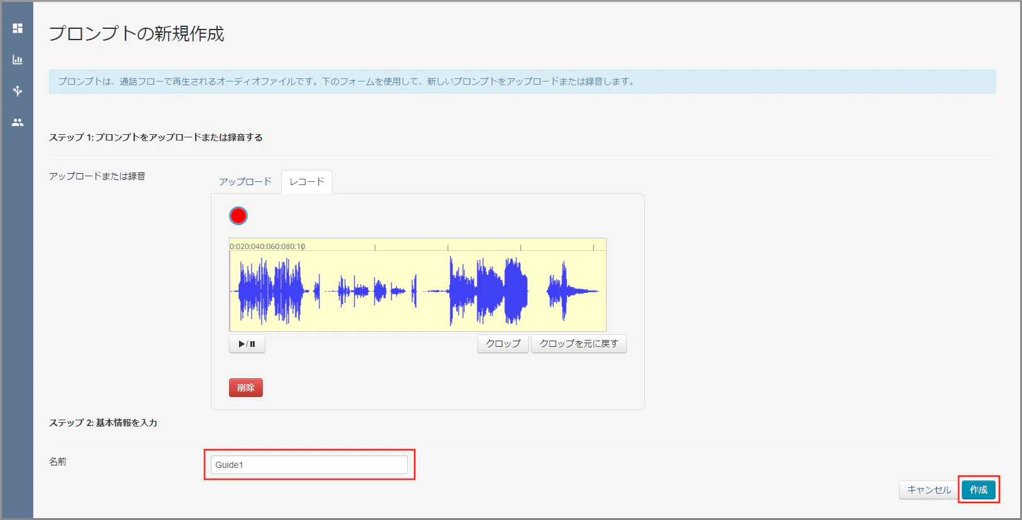This screenshot has width=1022, height=520.
Task: Focus the 名前 input field containing Guide1
Action: coord(309,465)
